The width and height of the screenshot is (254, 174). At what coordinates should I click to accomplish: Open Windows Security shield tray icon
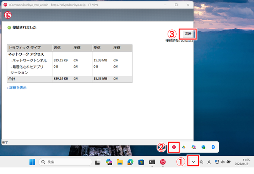[x=204, y=147]
